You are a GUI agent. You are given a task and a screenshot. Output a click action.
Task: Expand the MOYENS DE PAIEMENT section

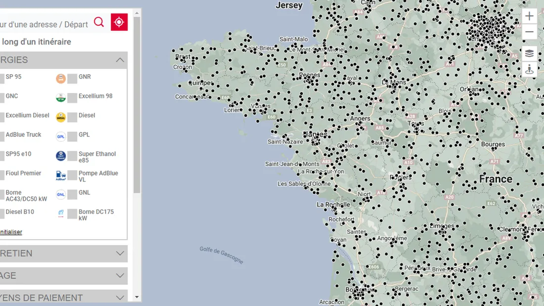pos(120,298)
